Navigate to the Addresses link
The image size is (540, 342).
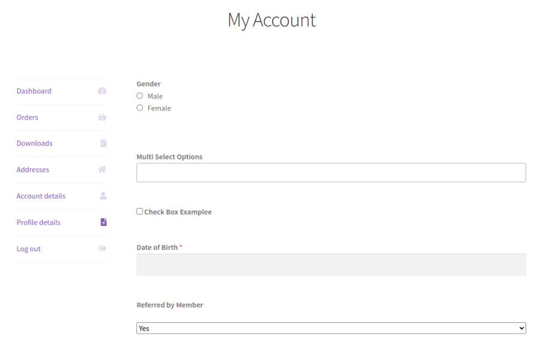point(33,170)
